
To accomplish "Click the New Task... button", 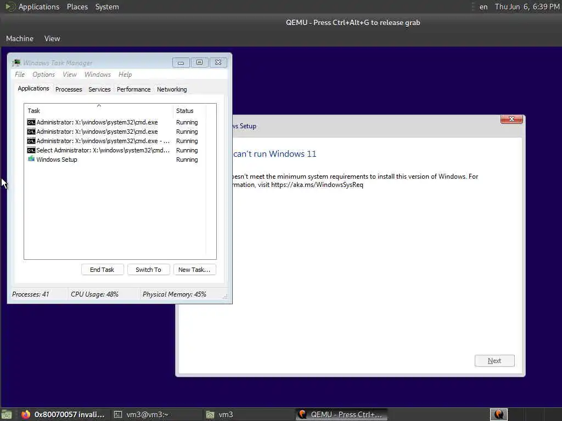I will click(194, 270).
